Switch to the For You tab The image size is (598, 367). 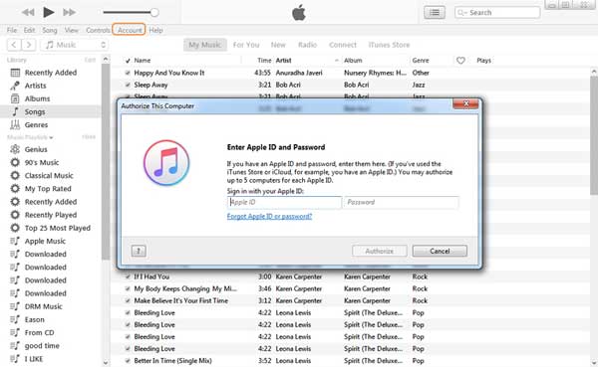[x=246, y=45]
